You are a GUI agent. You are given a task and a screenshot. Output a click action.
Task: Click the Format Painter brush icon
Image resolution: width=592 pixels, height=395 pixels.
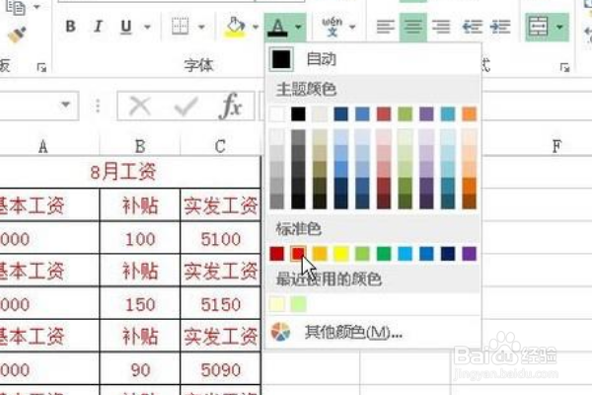(17, 35)
